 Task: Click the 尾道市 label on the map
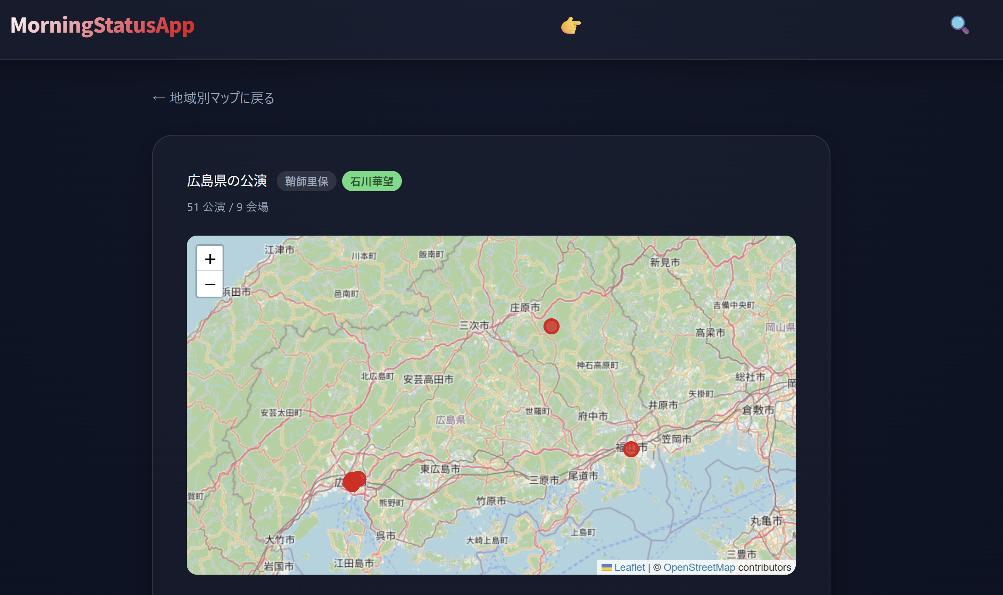[583, 475]
